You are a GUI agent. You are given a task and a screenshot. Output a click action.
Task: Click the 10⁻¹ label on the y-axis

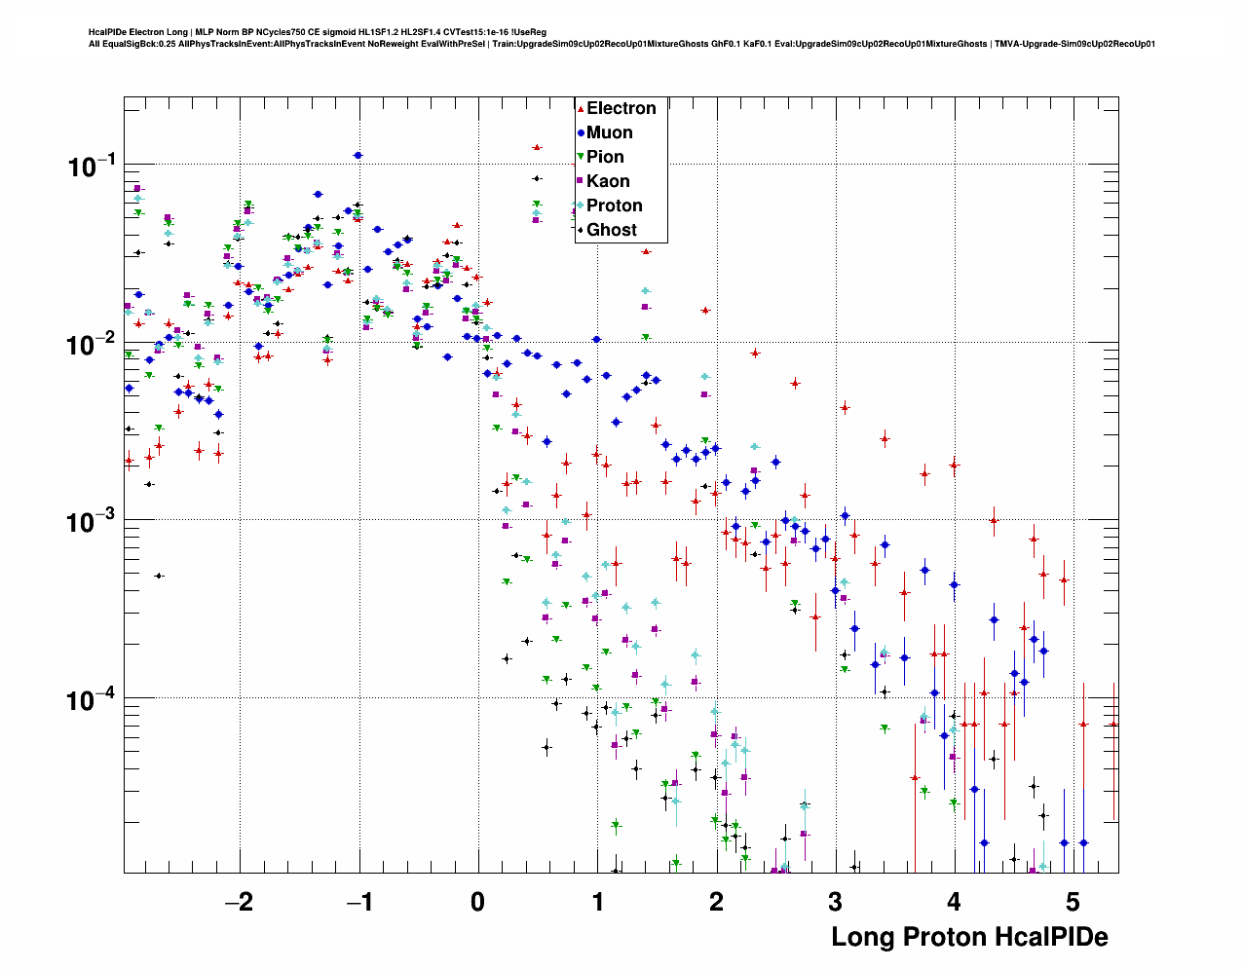(x=92, y=168)
